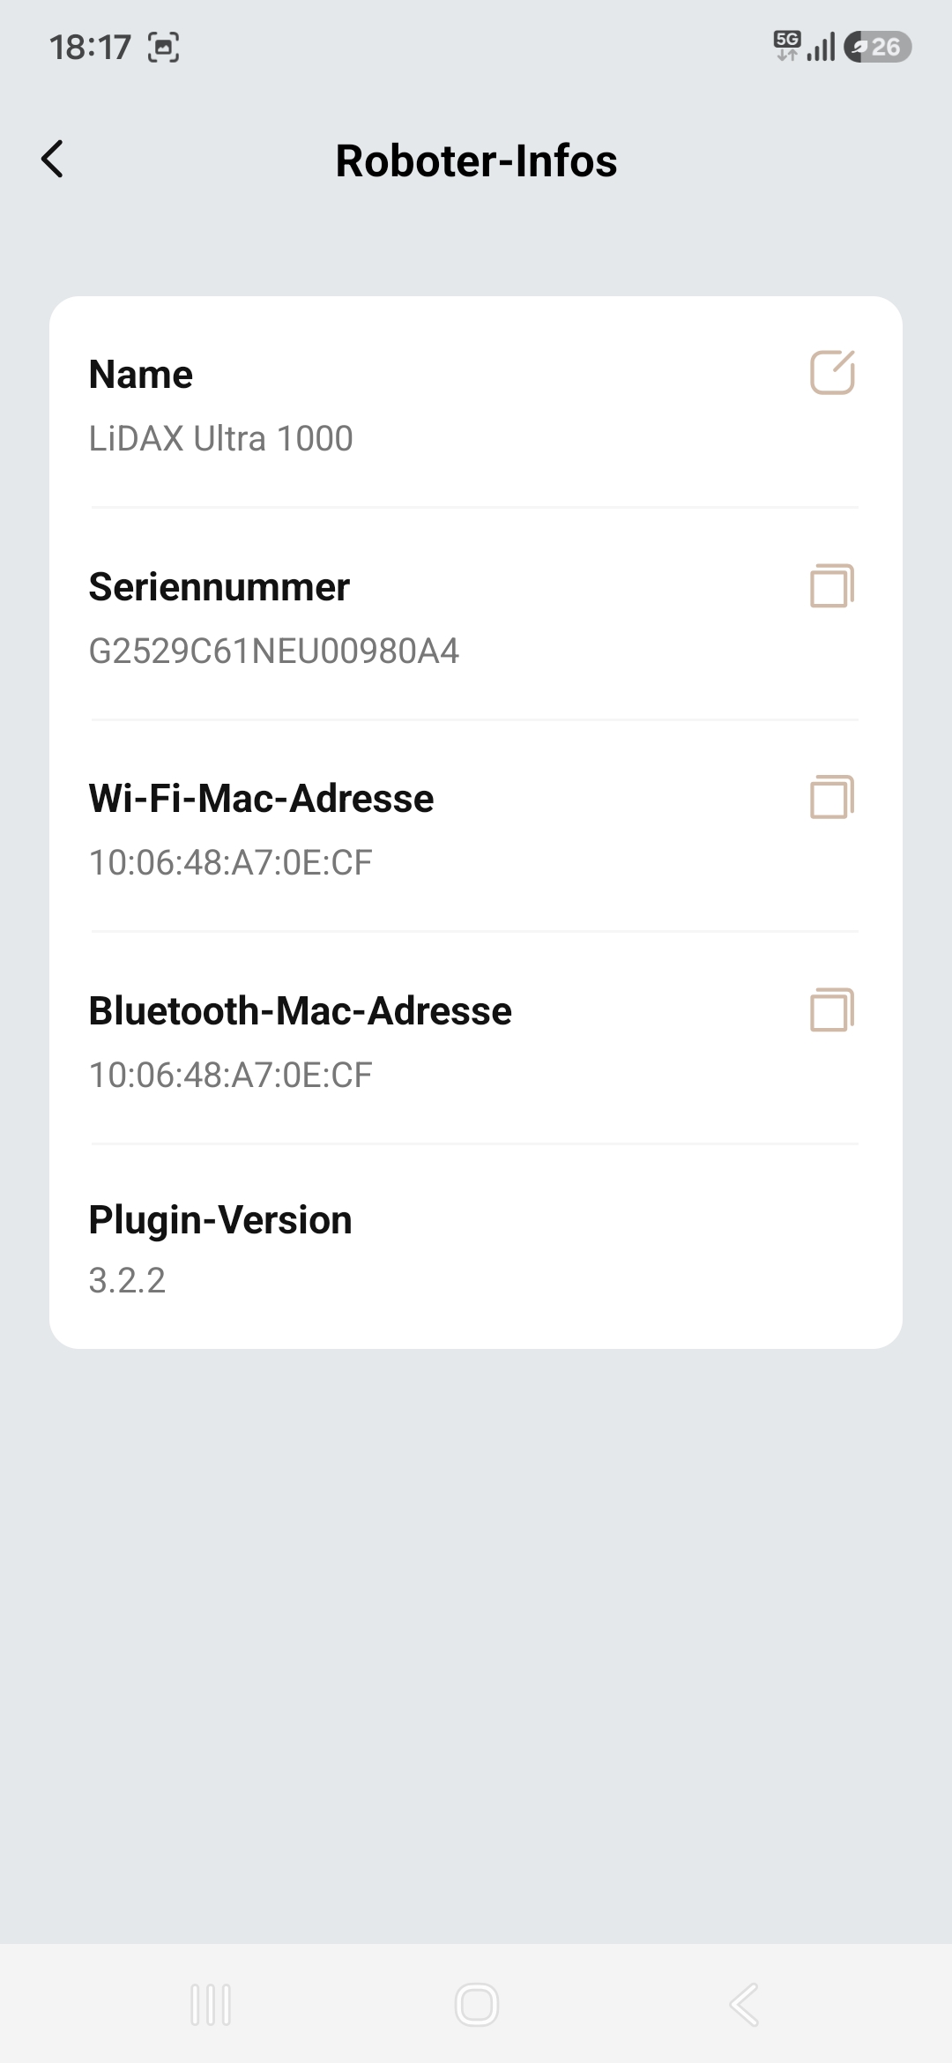Tap the Bluetooth MAC address value

[231, 1075]
